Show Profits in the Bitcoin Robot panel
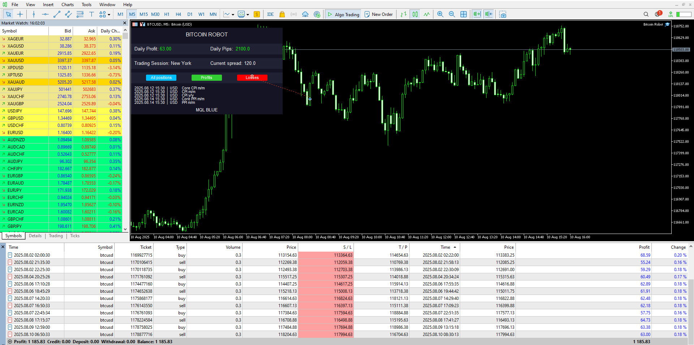Viewport: 694px width, 345px height. click(x=206, y=78)
